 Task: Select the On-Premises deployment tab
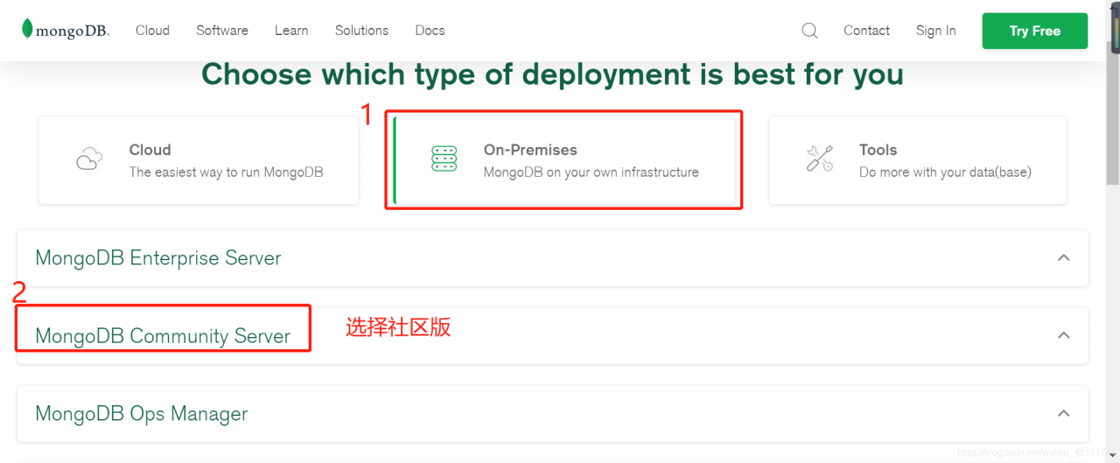pyautogui.click(x=564, y=160)
